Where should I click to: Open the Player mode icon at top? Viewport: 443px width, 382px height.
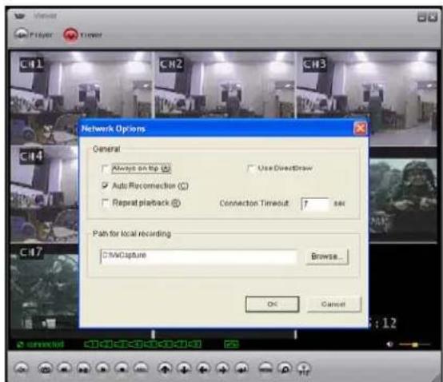point(21,34)
